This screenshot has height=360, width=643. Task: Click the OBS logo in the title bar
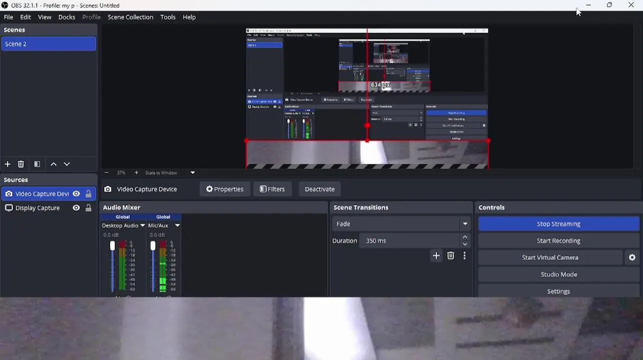coord(5,5)
